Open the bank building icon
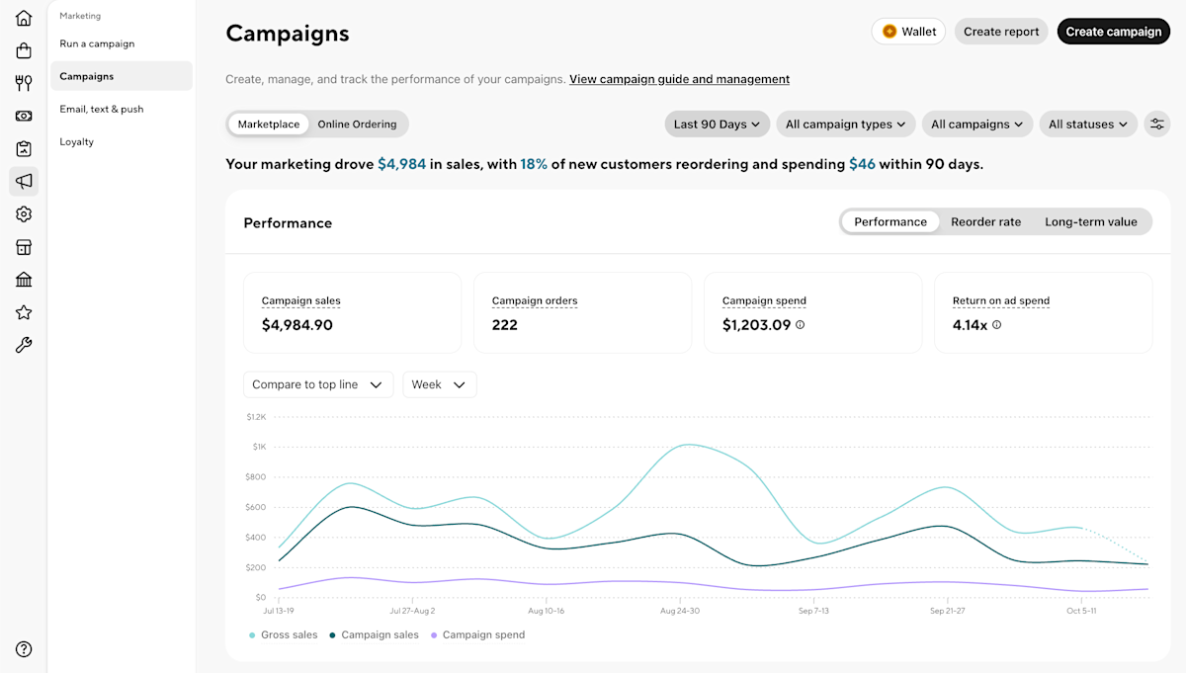Screen dimensions: 1186x673 pos(24,280)
